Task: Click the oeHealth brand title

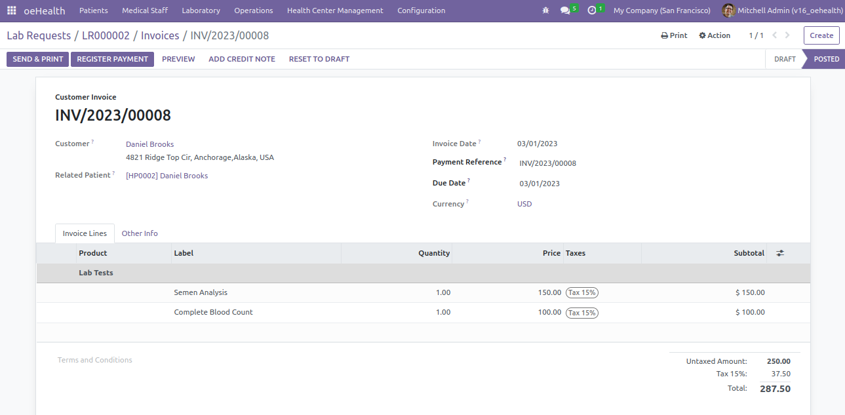Action: [x=45, y=10]
